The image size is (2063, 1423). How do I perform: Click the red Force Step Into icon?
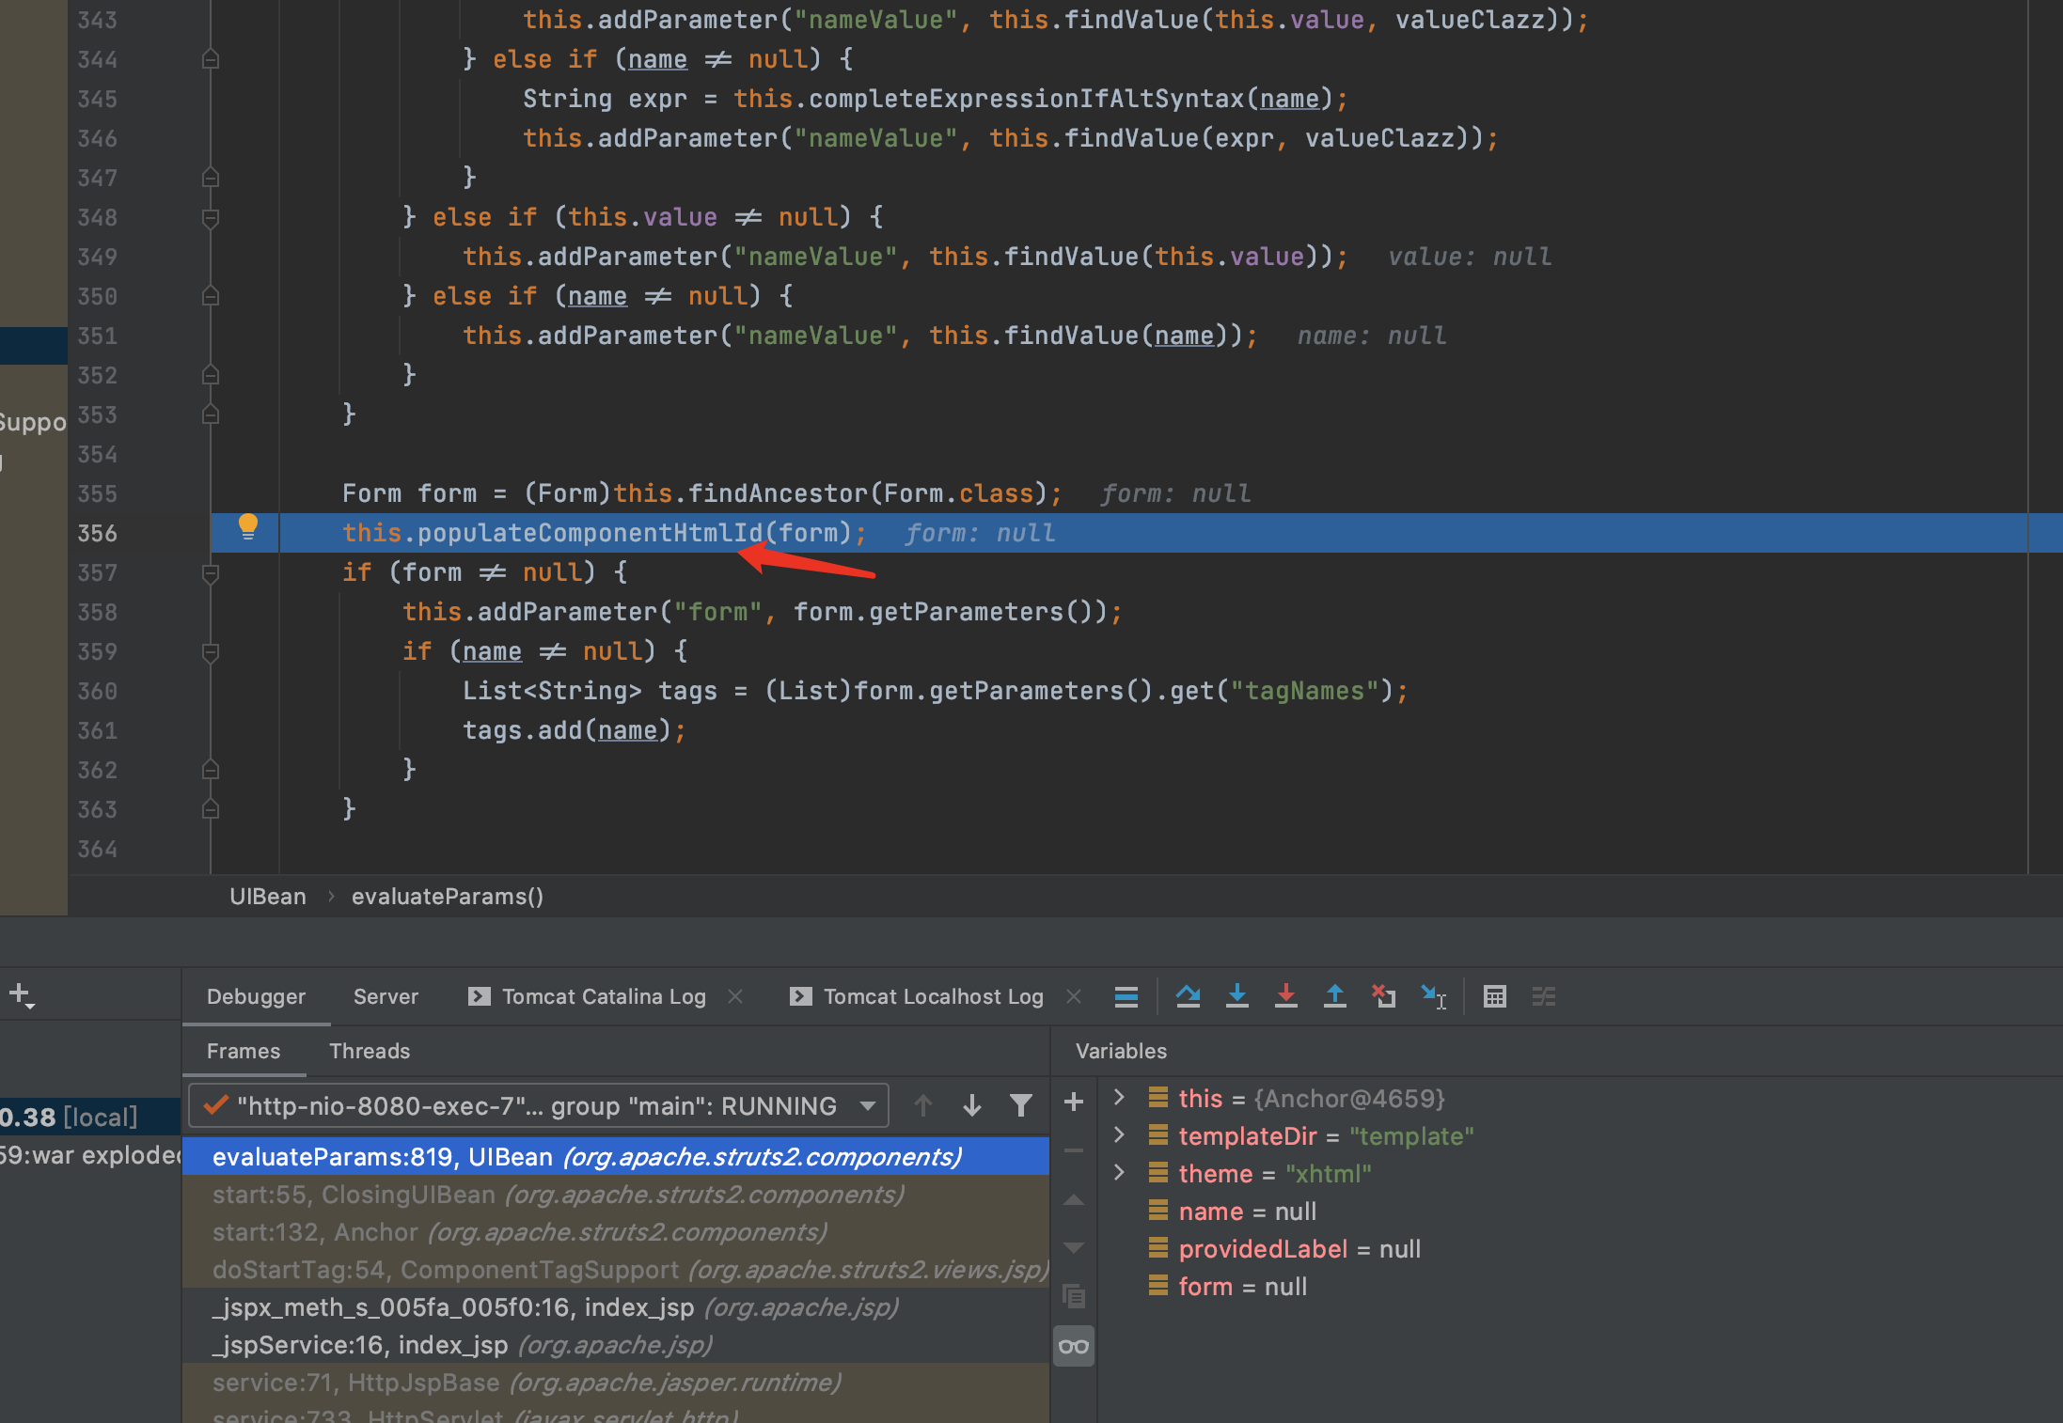pos(1286,996)
